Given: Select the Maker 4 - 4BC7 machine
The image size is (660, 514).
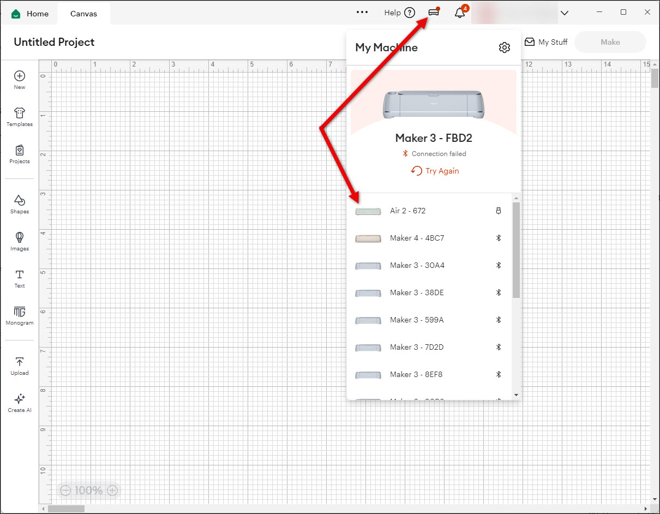Looking at the screenshot, I should (416, 238).
